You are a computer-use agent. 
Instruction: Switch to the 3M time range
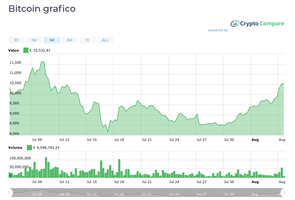pos(70,40)
